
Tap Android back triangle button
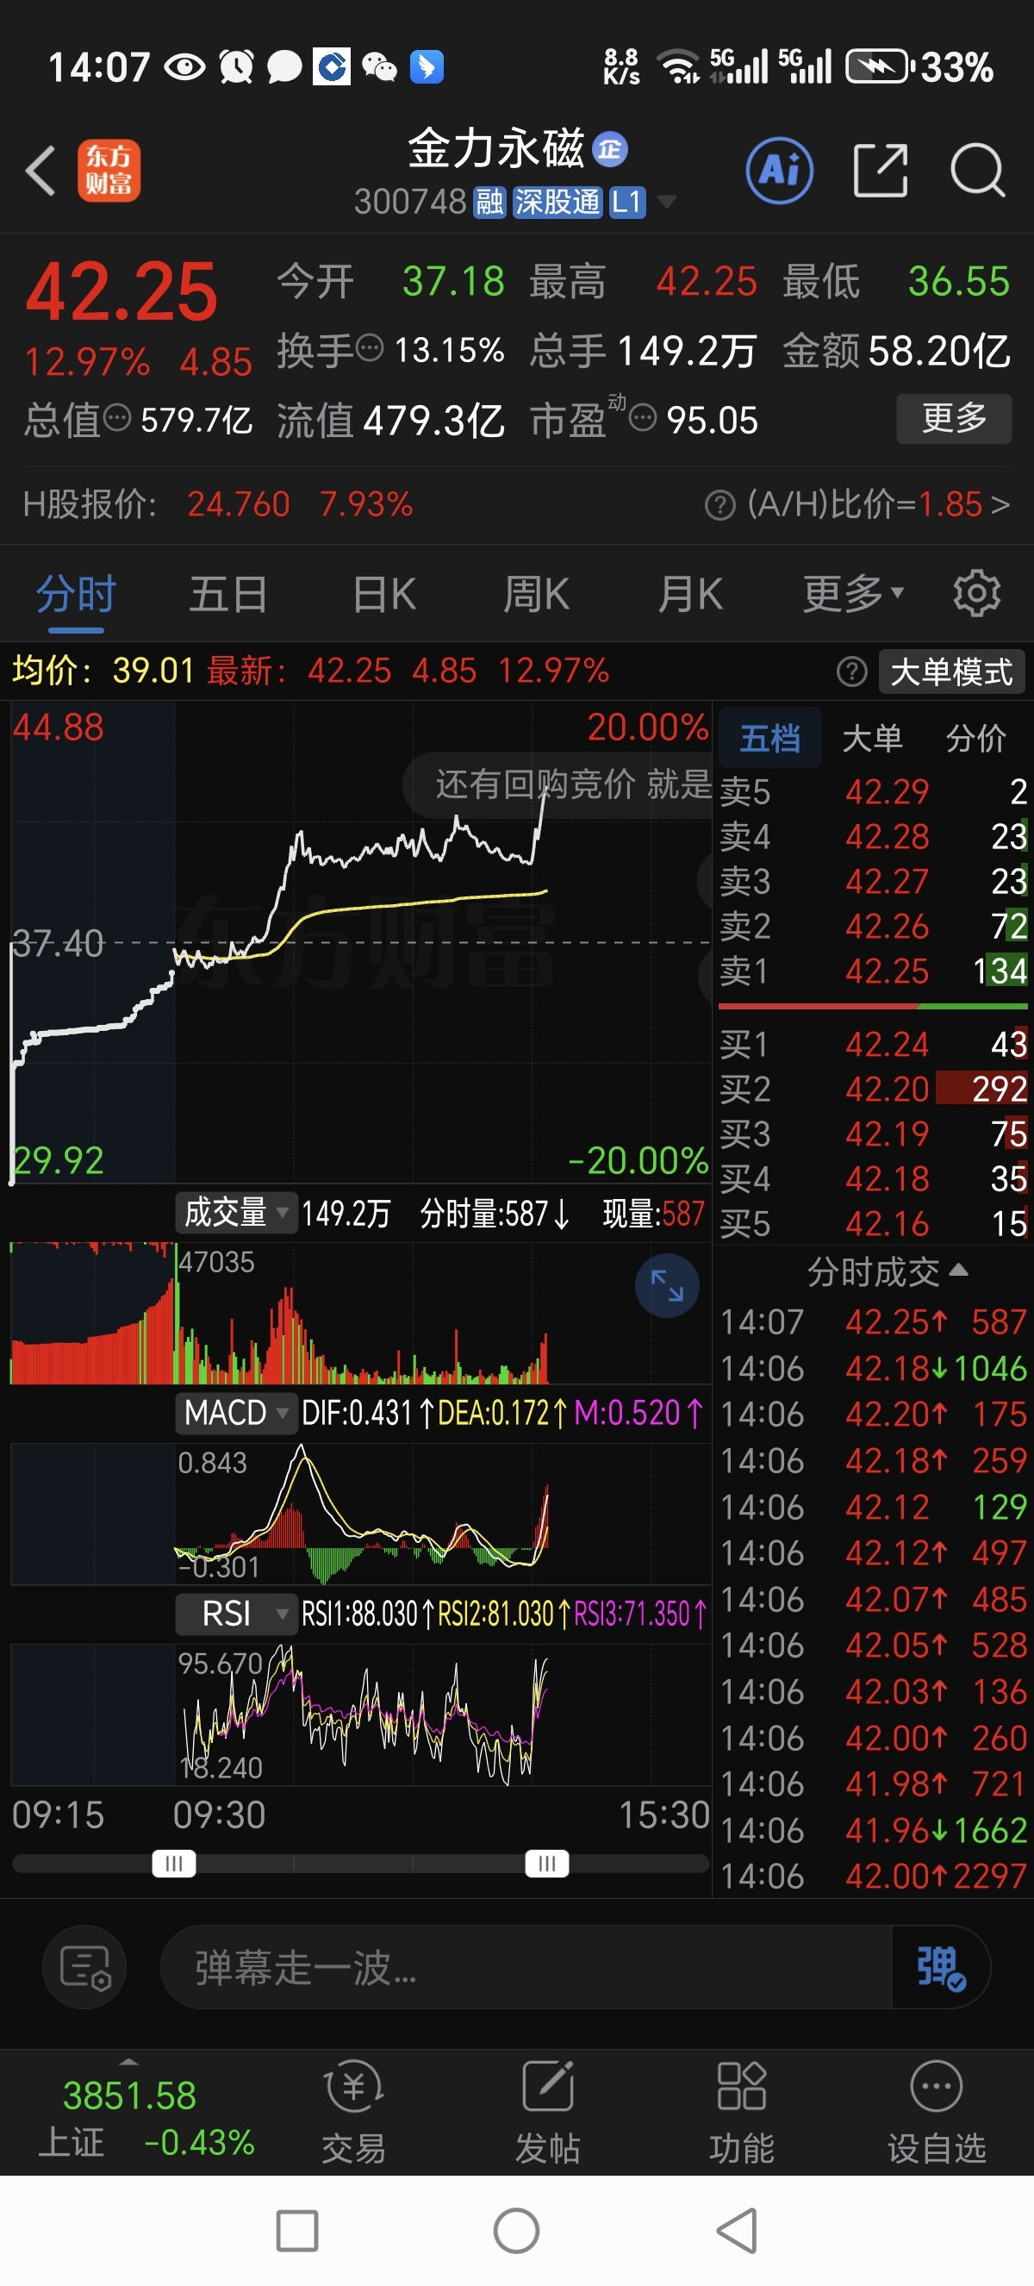click(x=737, y=2231)
